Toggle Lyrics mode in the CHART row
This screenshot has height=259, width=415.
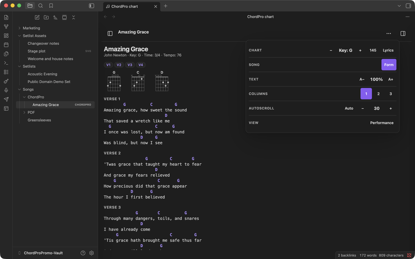pyautogui.click(x=388, y=50)
